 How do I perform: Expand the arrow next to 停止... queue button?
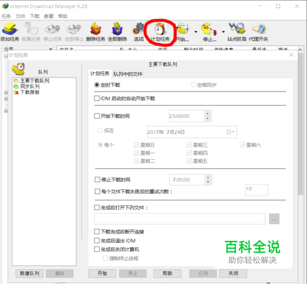click(223, 32)
